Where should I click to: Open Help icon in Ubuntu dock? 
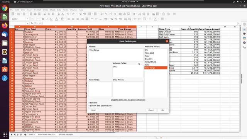tap(5, 78)
